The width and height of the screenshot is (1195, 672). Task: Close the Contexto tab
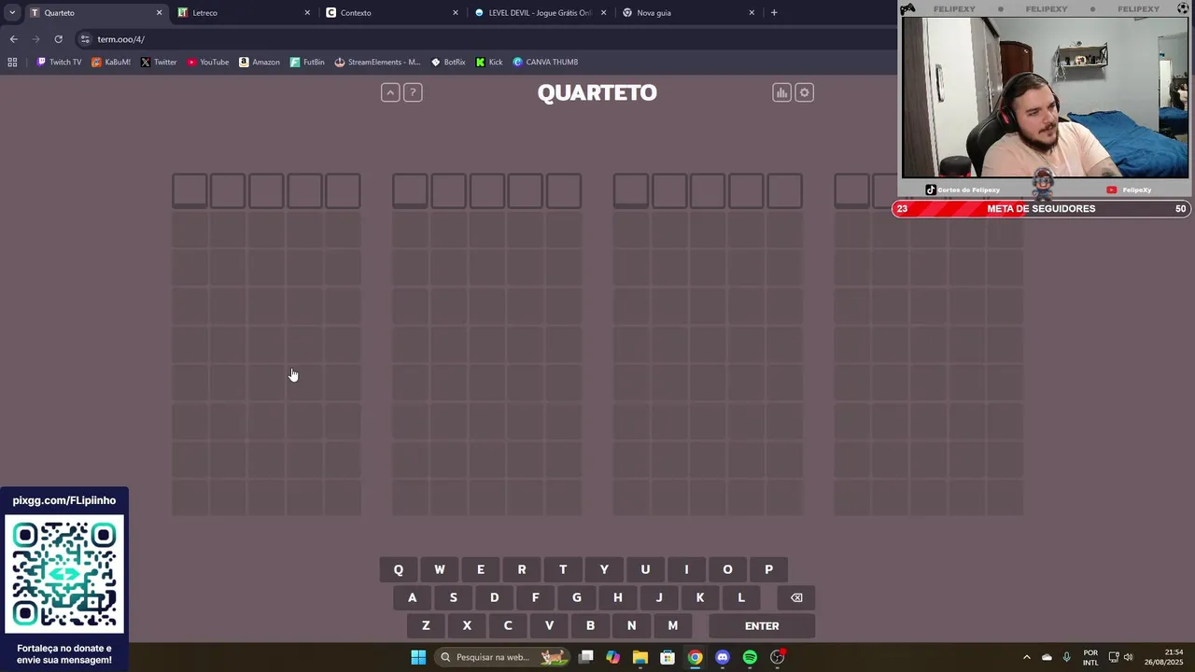456,13
